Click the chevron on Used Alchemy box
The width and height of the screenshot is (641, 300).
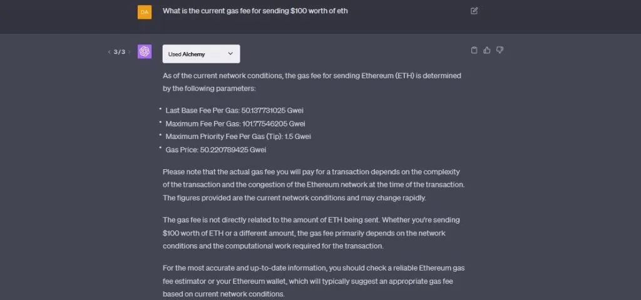point(230,54)
